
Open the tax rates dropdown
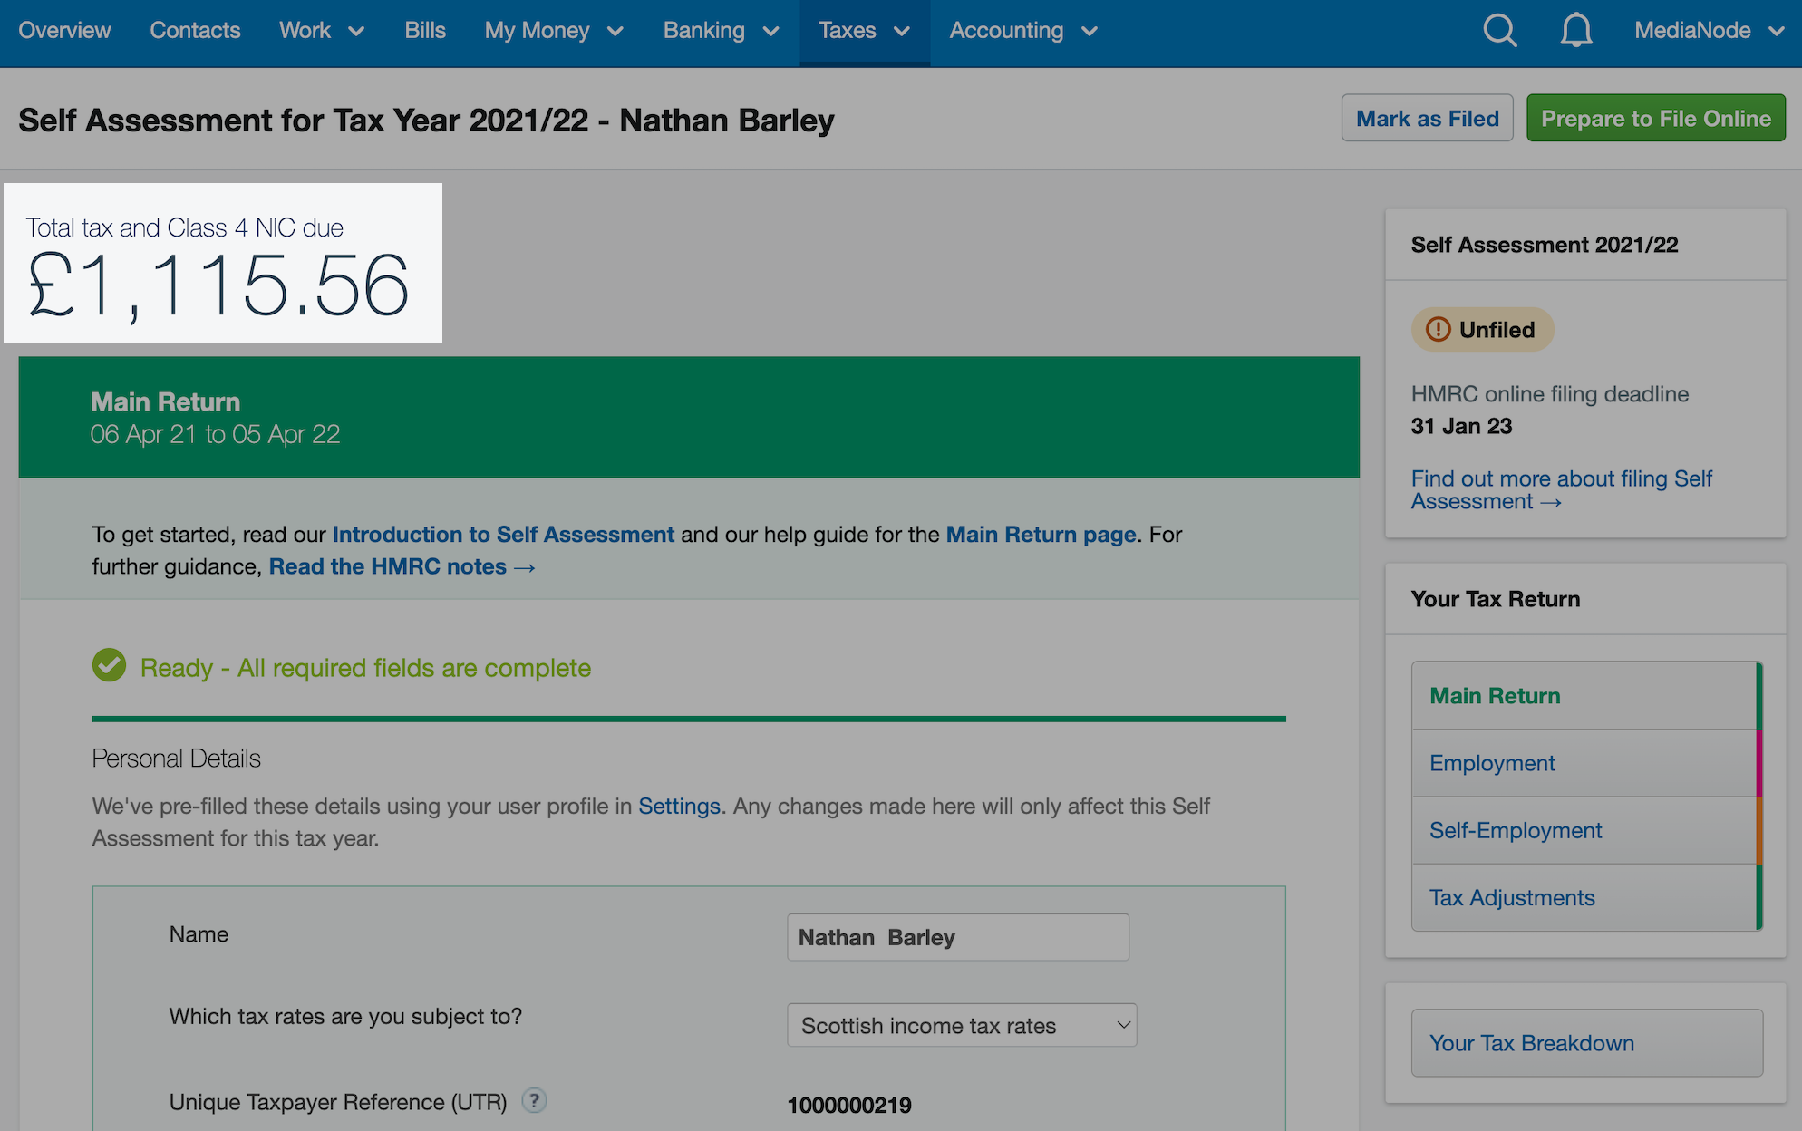point(962,1025)
